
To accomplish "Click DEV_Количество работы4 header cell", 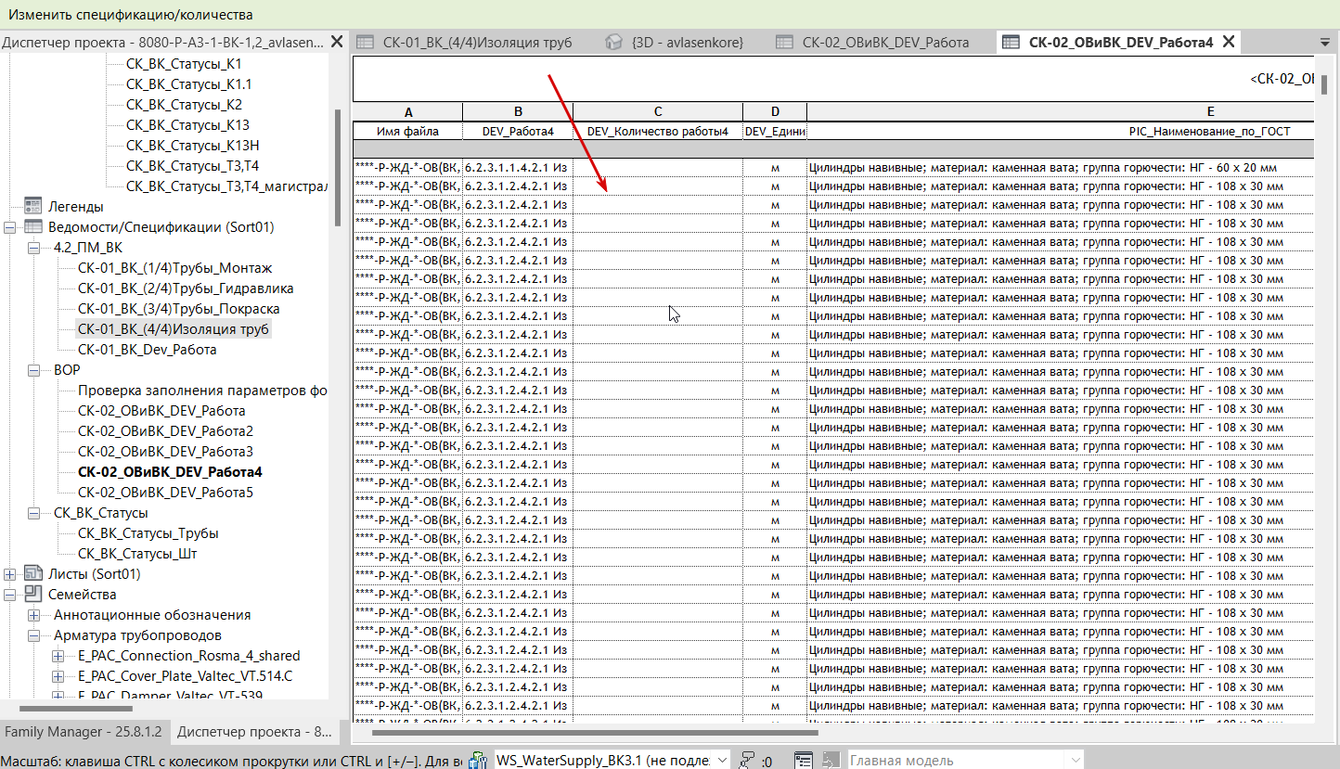I will [658, 132].
